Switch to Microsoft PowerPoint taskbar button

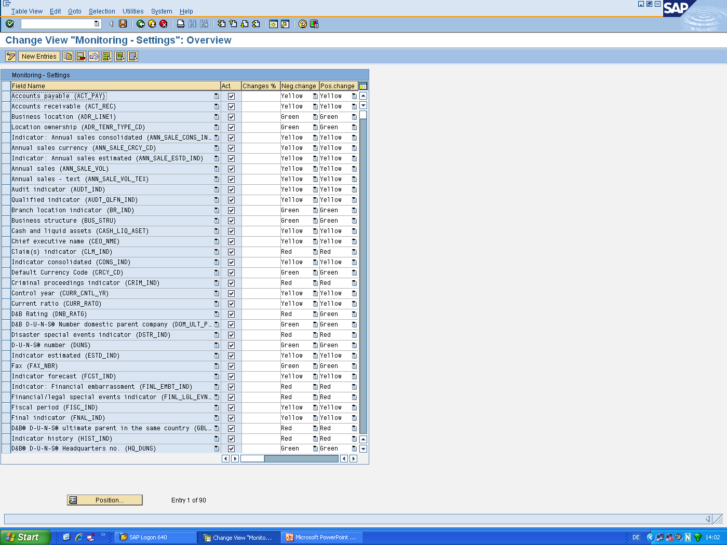tap(321, 537)
